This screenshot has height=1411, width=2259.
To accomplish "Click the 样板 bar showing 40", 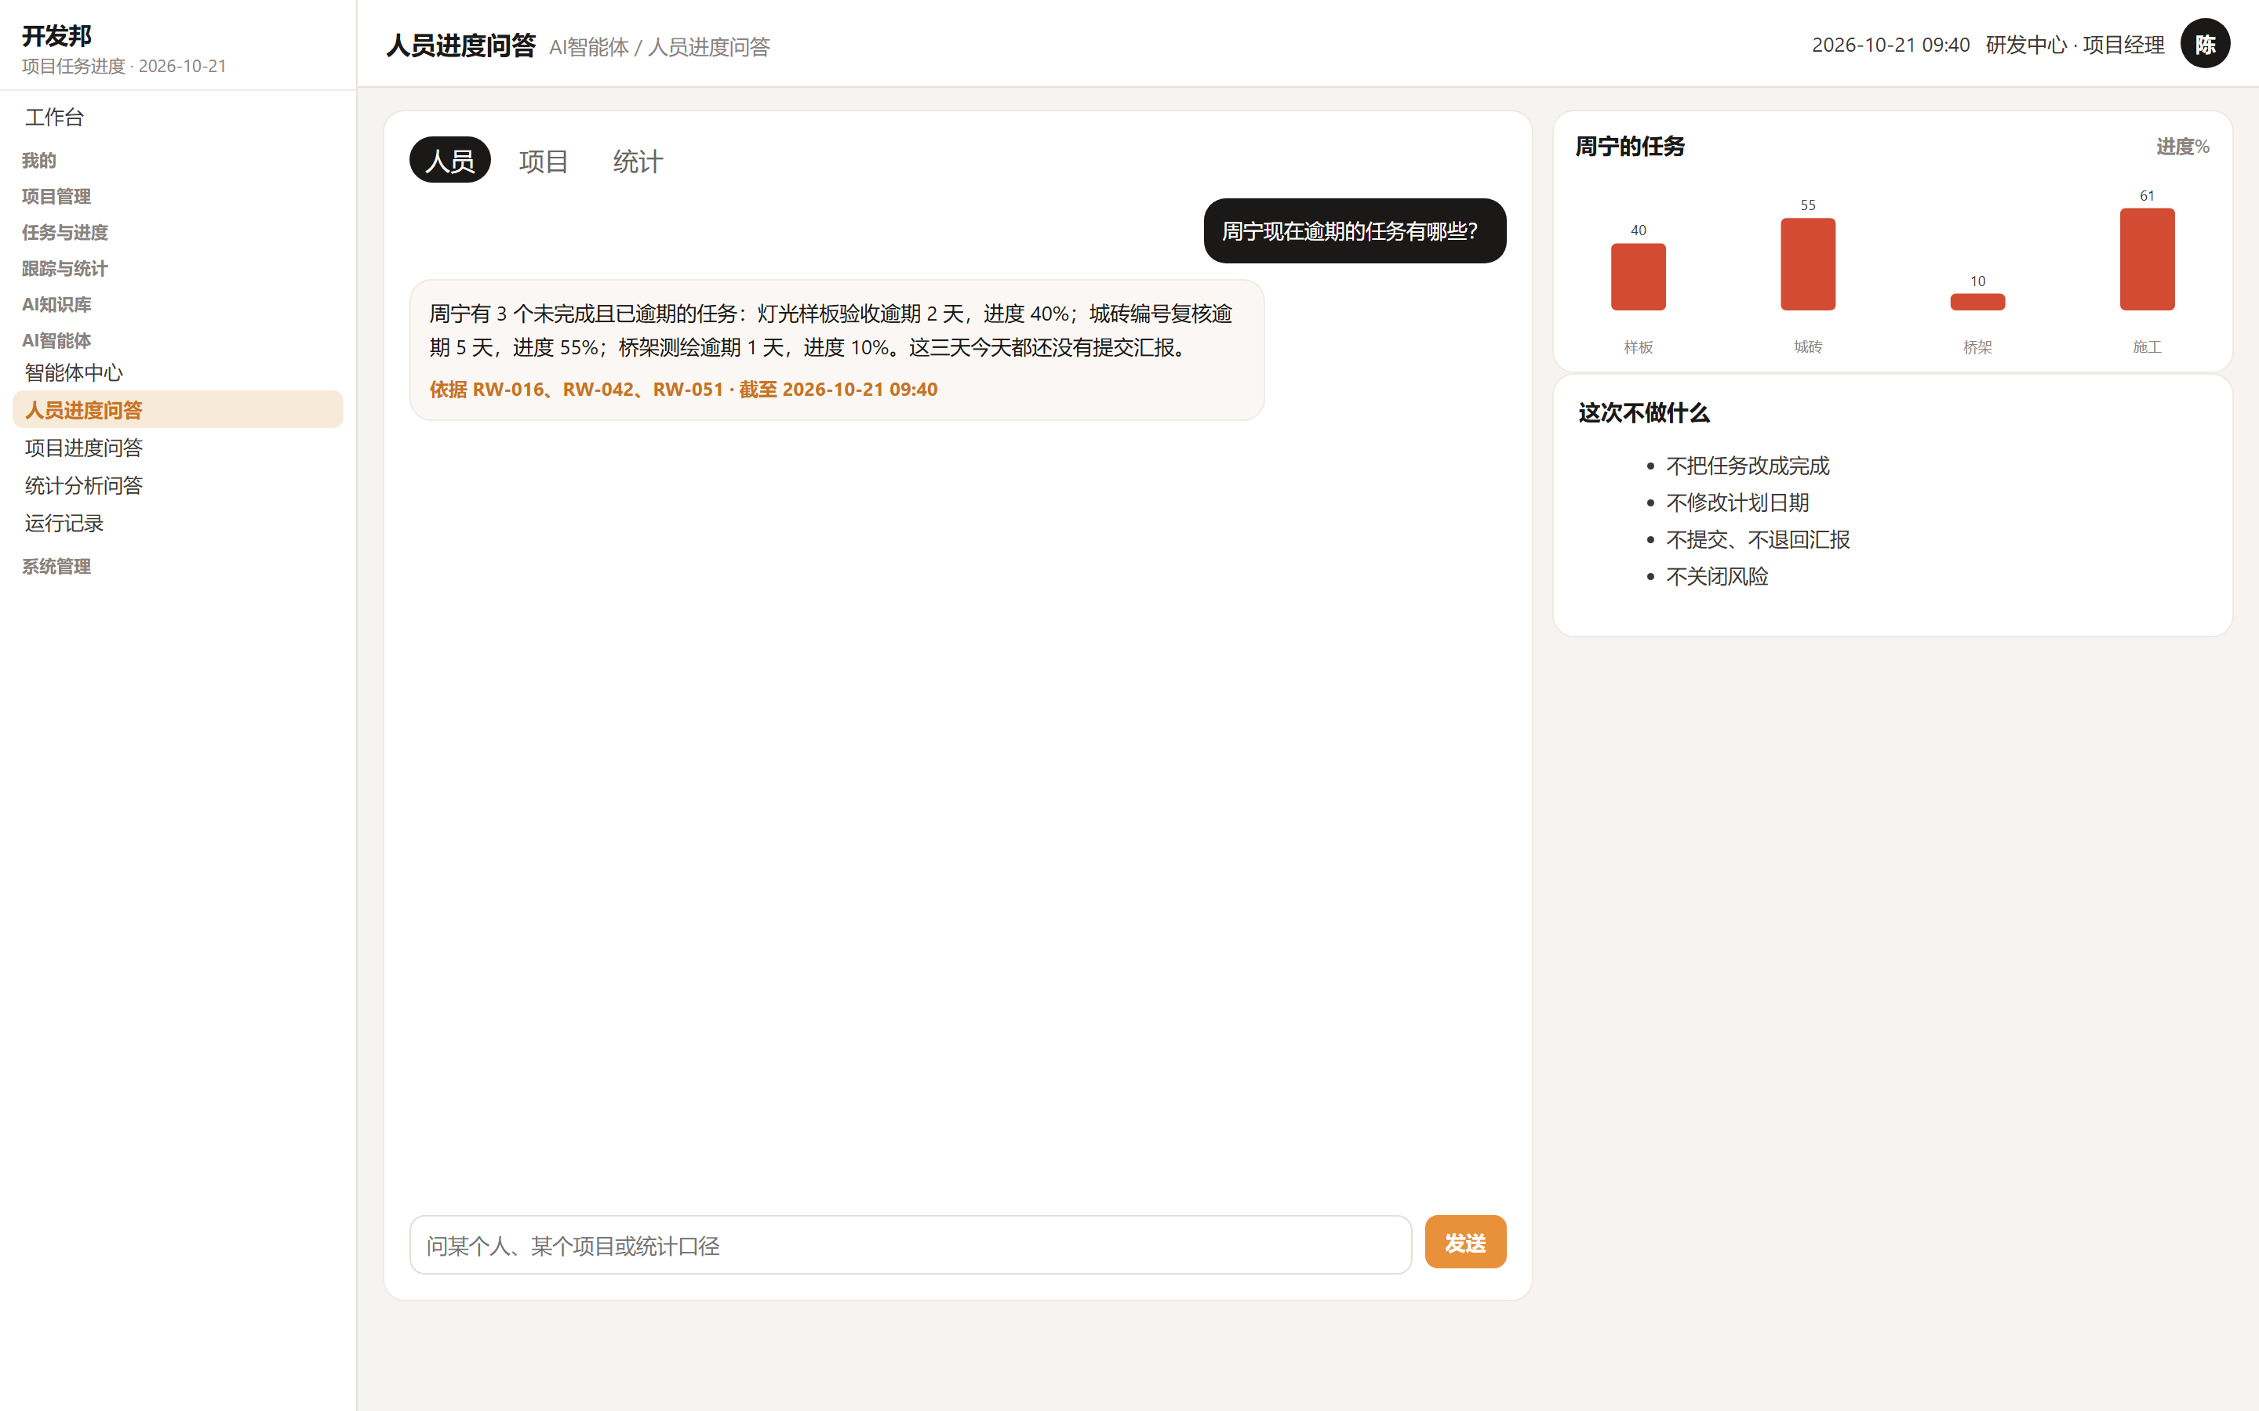I will tap(1639, 277).
